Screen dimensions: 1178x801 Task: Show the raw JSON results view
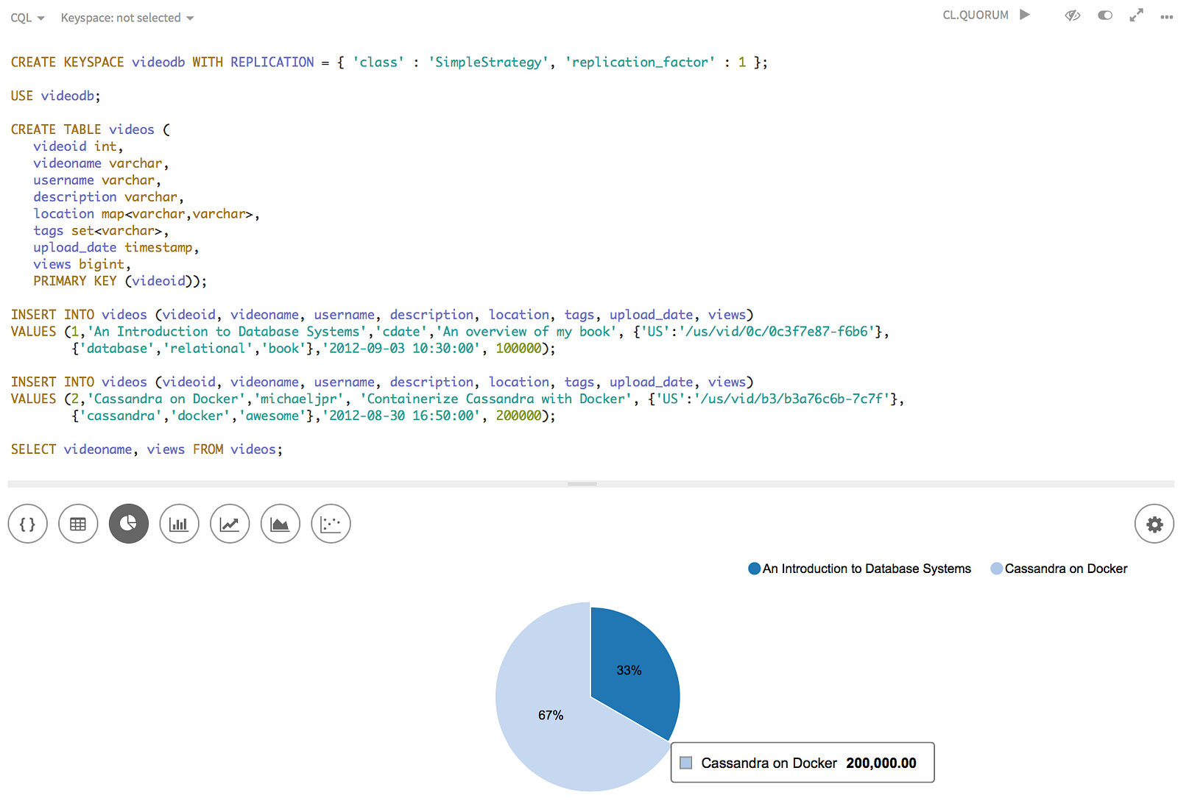pos(28,524)
